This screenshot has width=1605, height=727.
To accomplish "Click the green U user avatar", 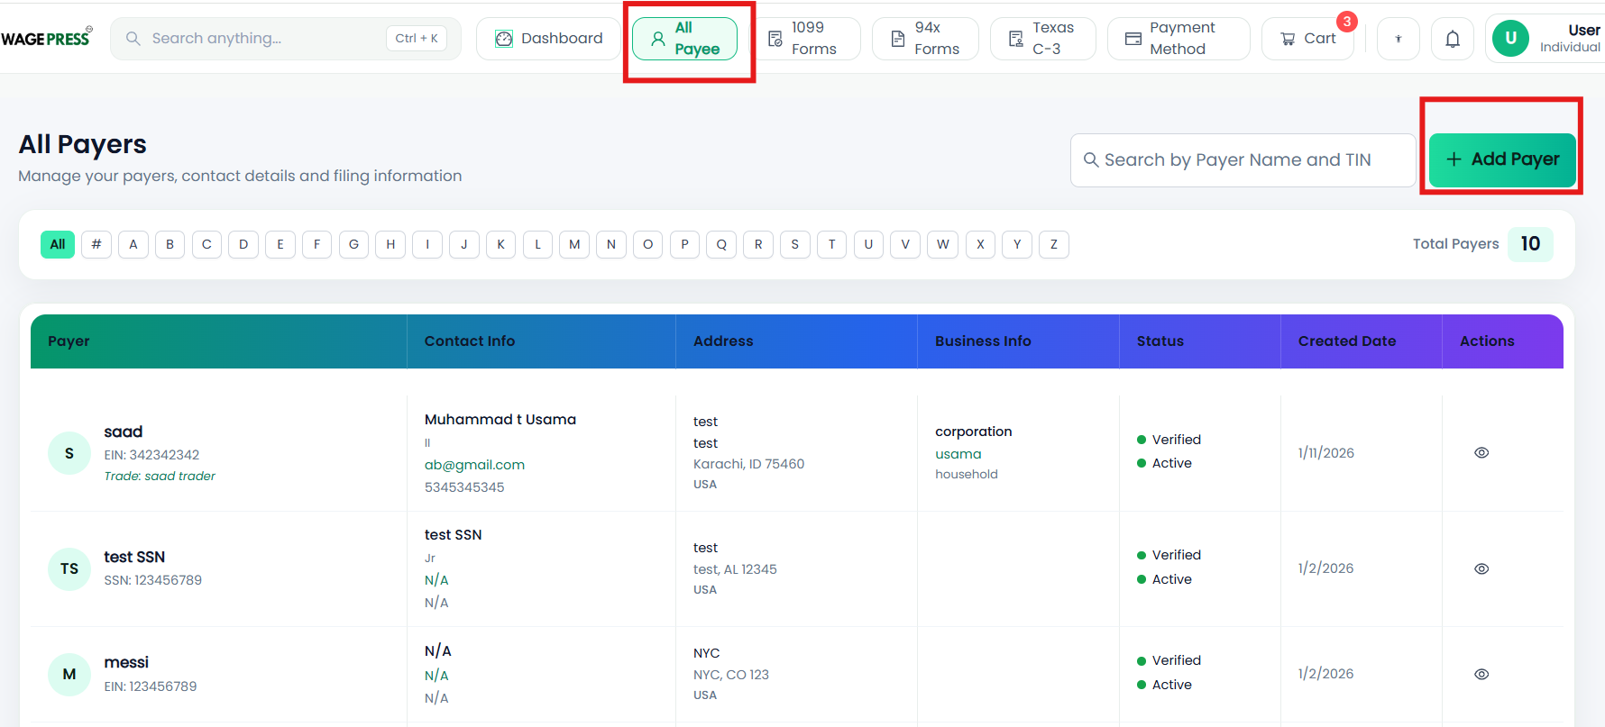I will [1511, 38].
